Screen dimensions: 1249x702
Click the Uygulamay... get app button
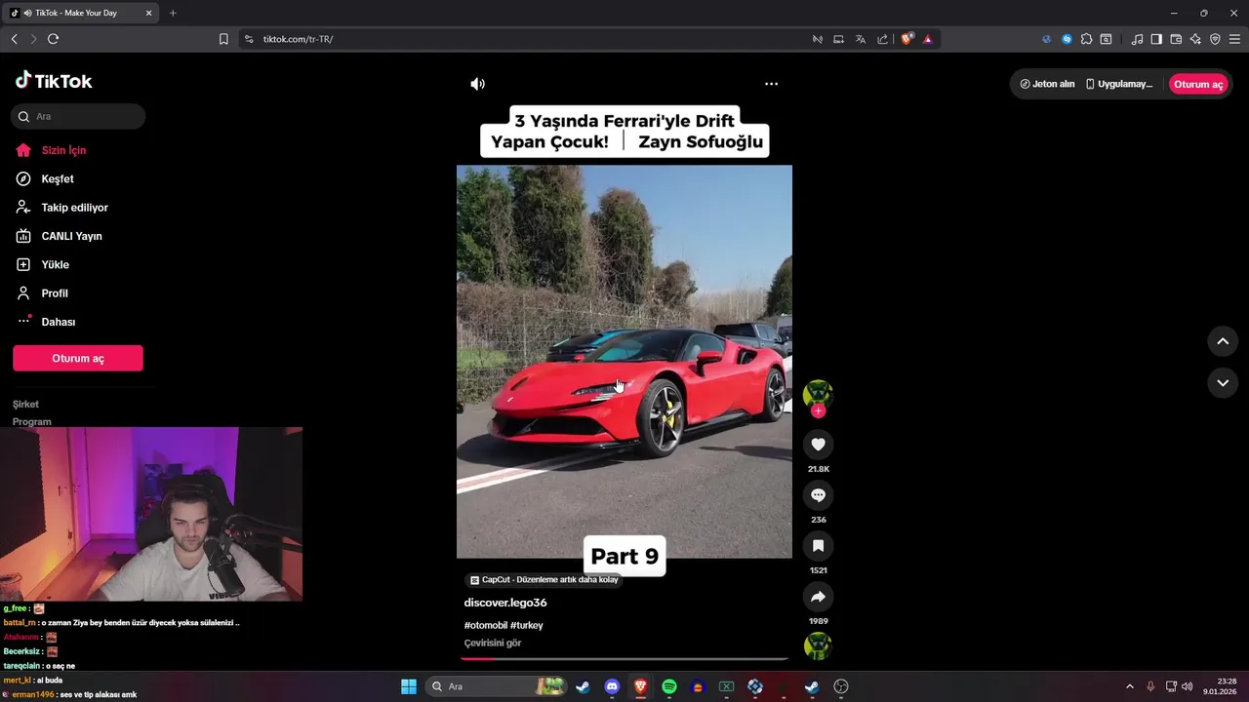[x=1119, y=84]
